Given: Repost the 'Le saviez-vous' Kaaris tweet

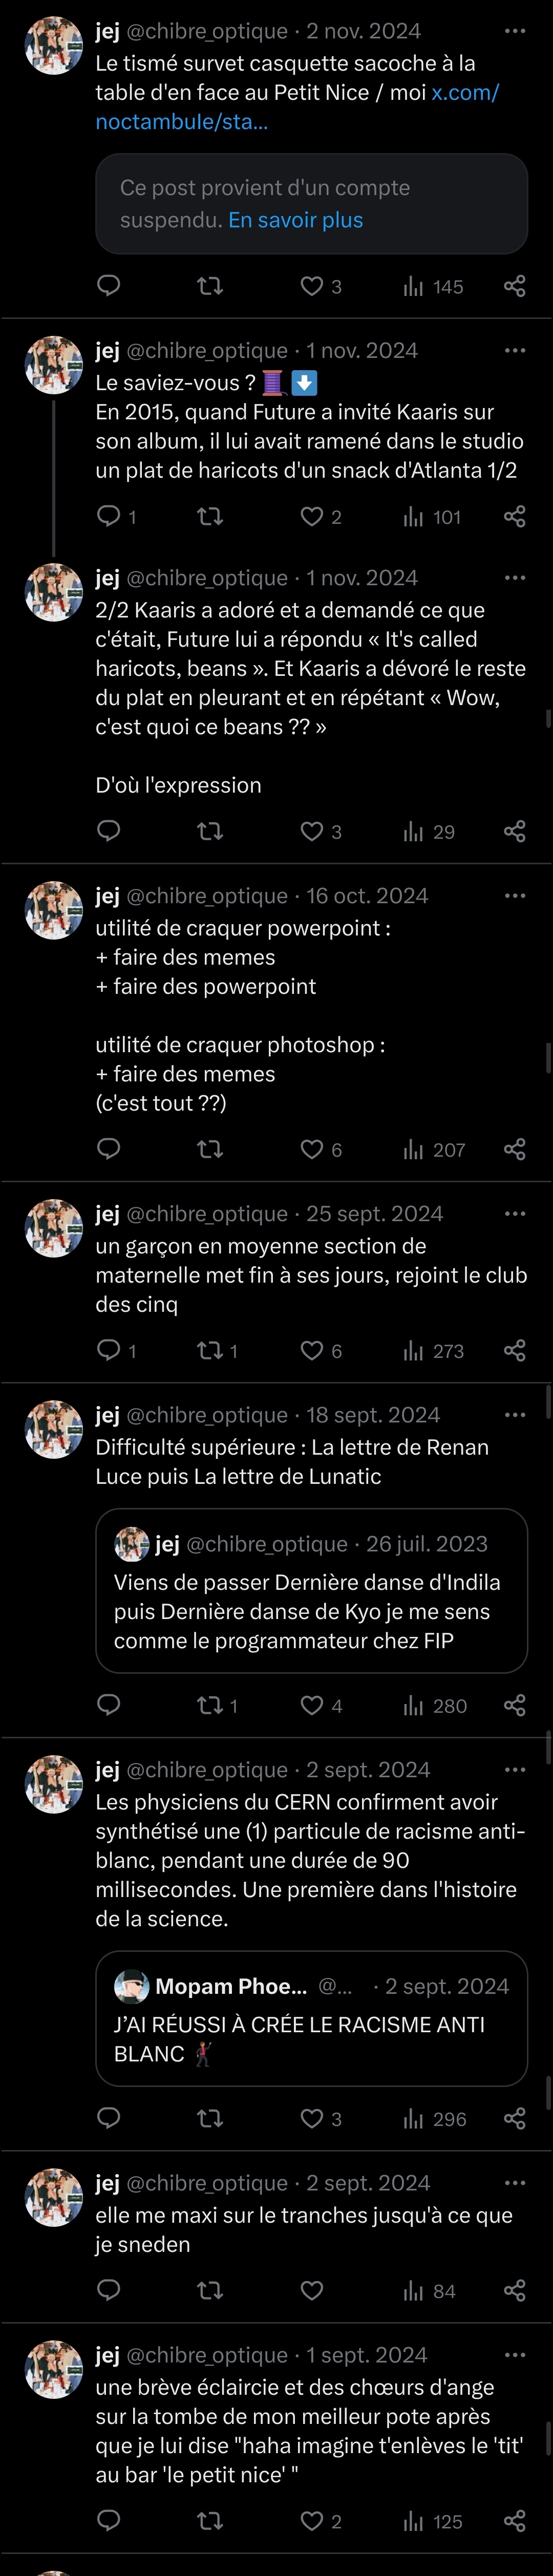Looking at the screenshot, I should pyautogui.click(x=210, y=516).
